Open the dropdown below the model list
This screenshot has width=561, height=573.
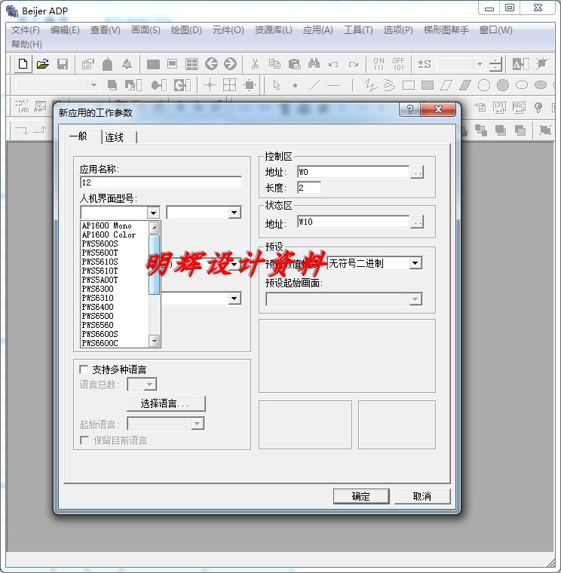(x=235, y=299)
